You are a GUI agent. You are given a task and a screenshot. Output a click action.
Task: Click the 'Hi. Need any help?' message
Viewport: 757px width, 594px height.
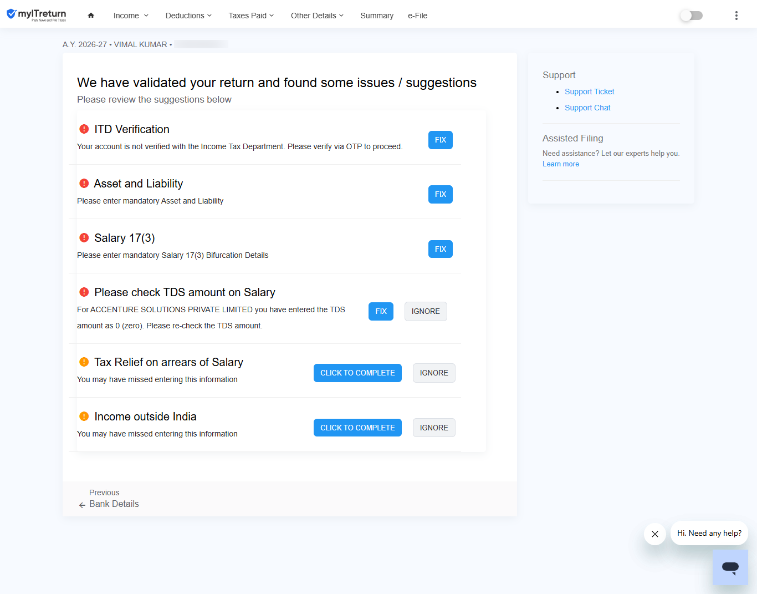coord(709,533)
